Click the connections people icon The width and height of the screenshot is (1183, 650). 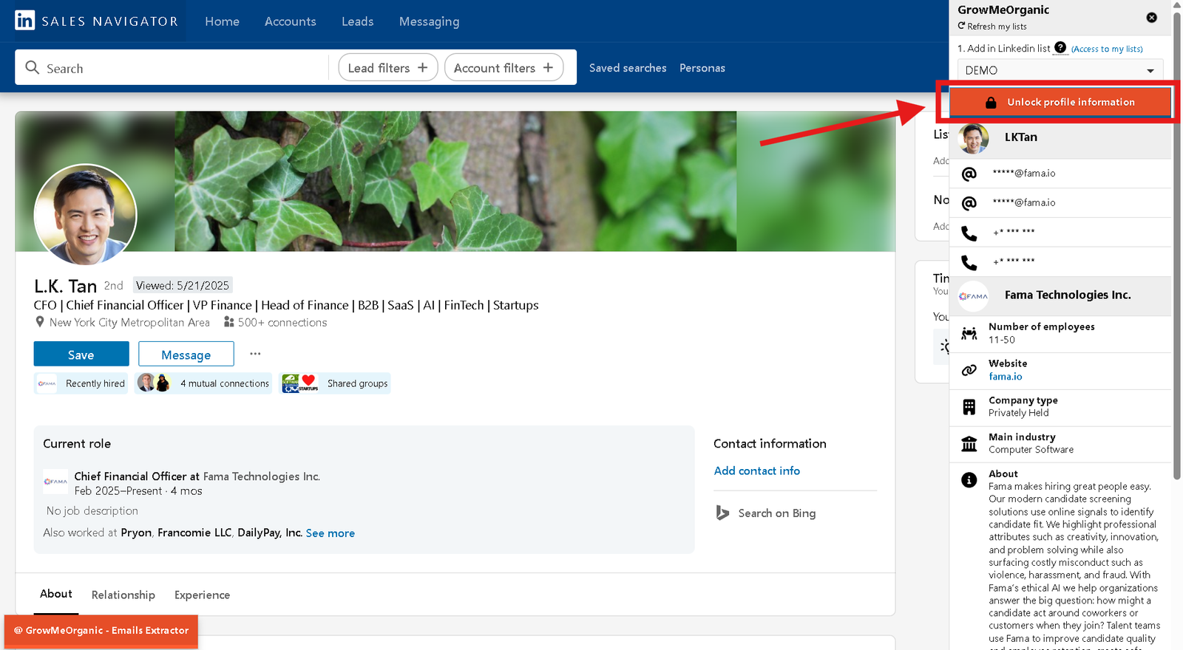229,322
